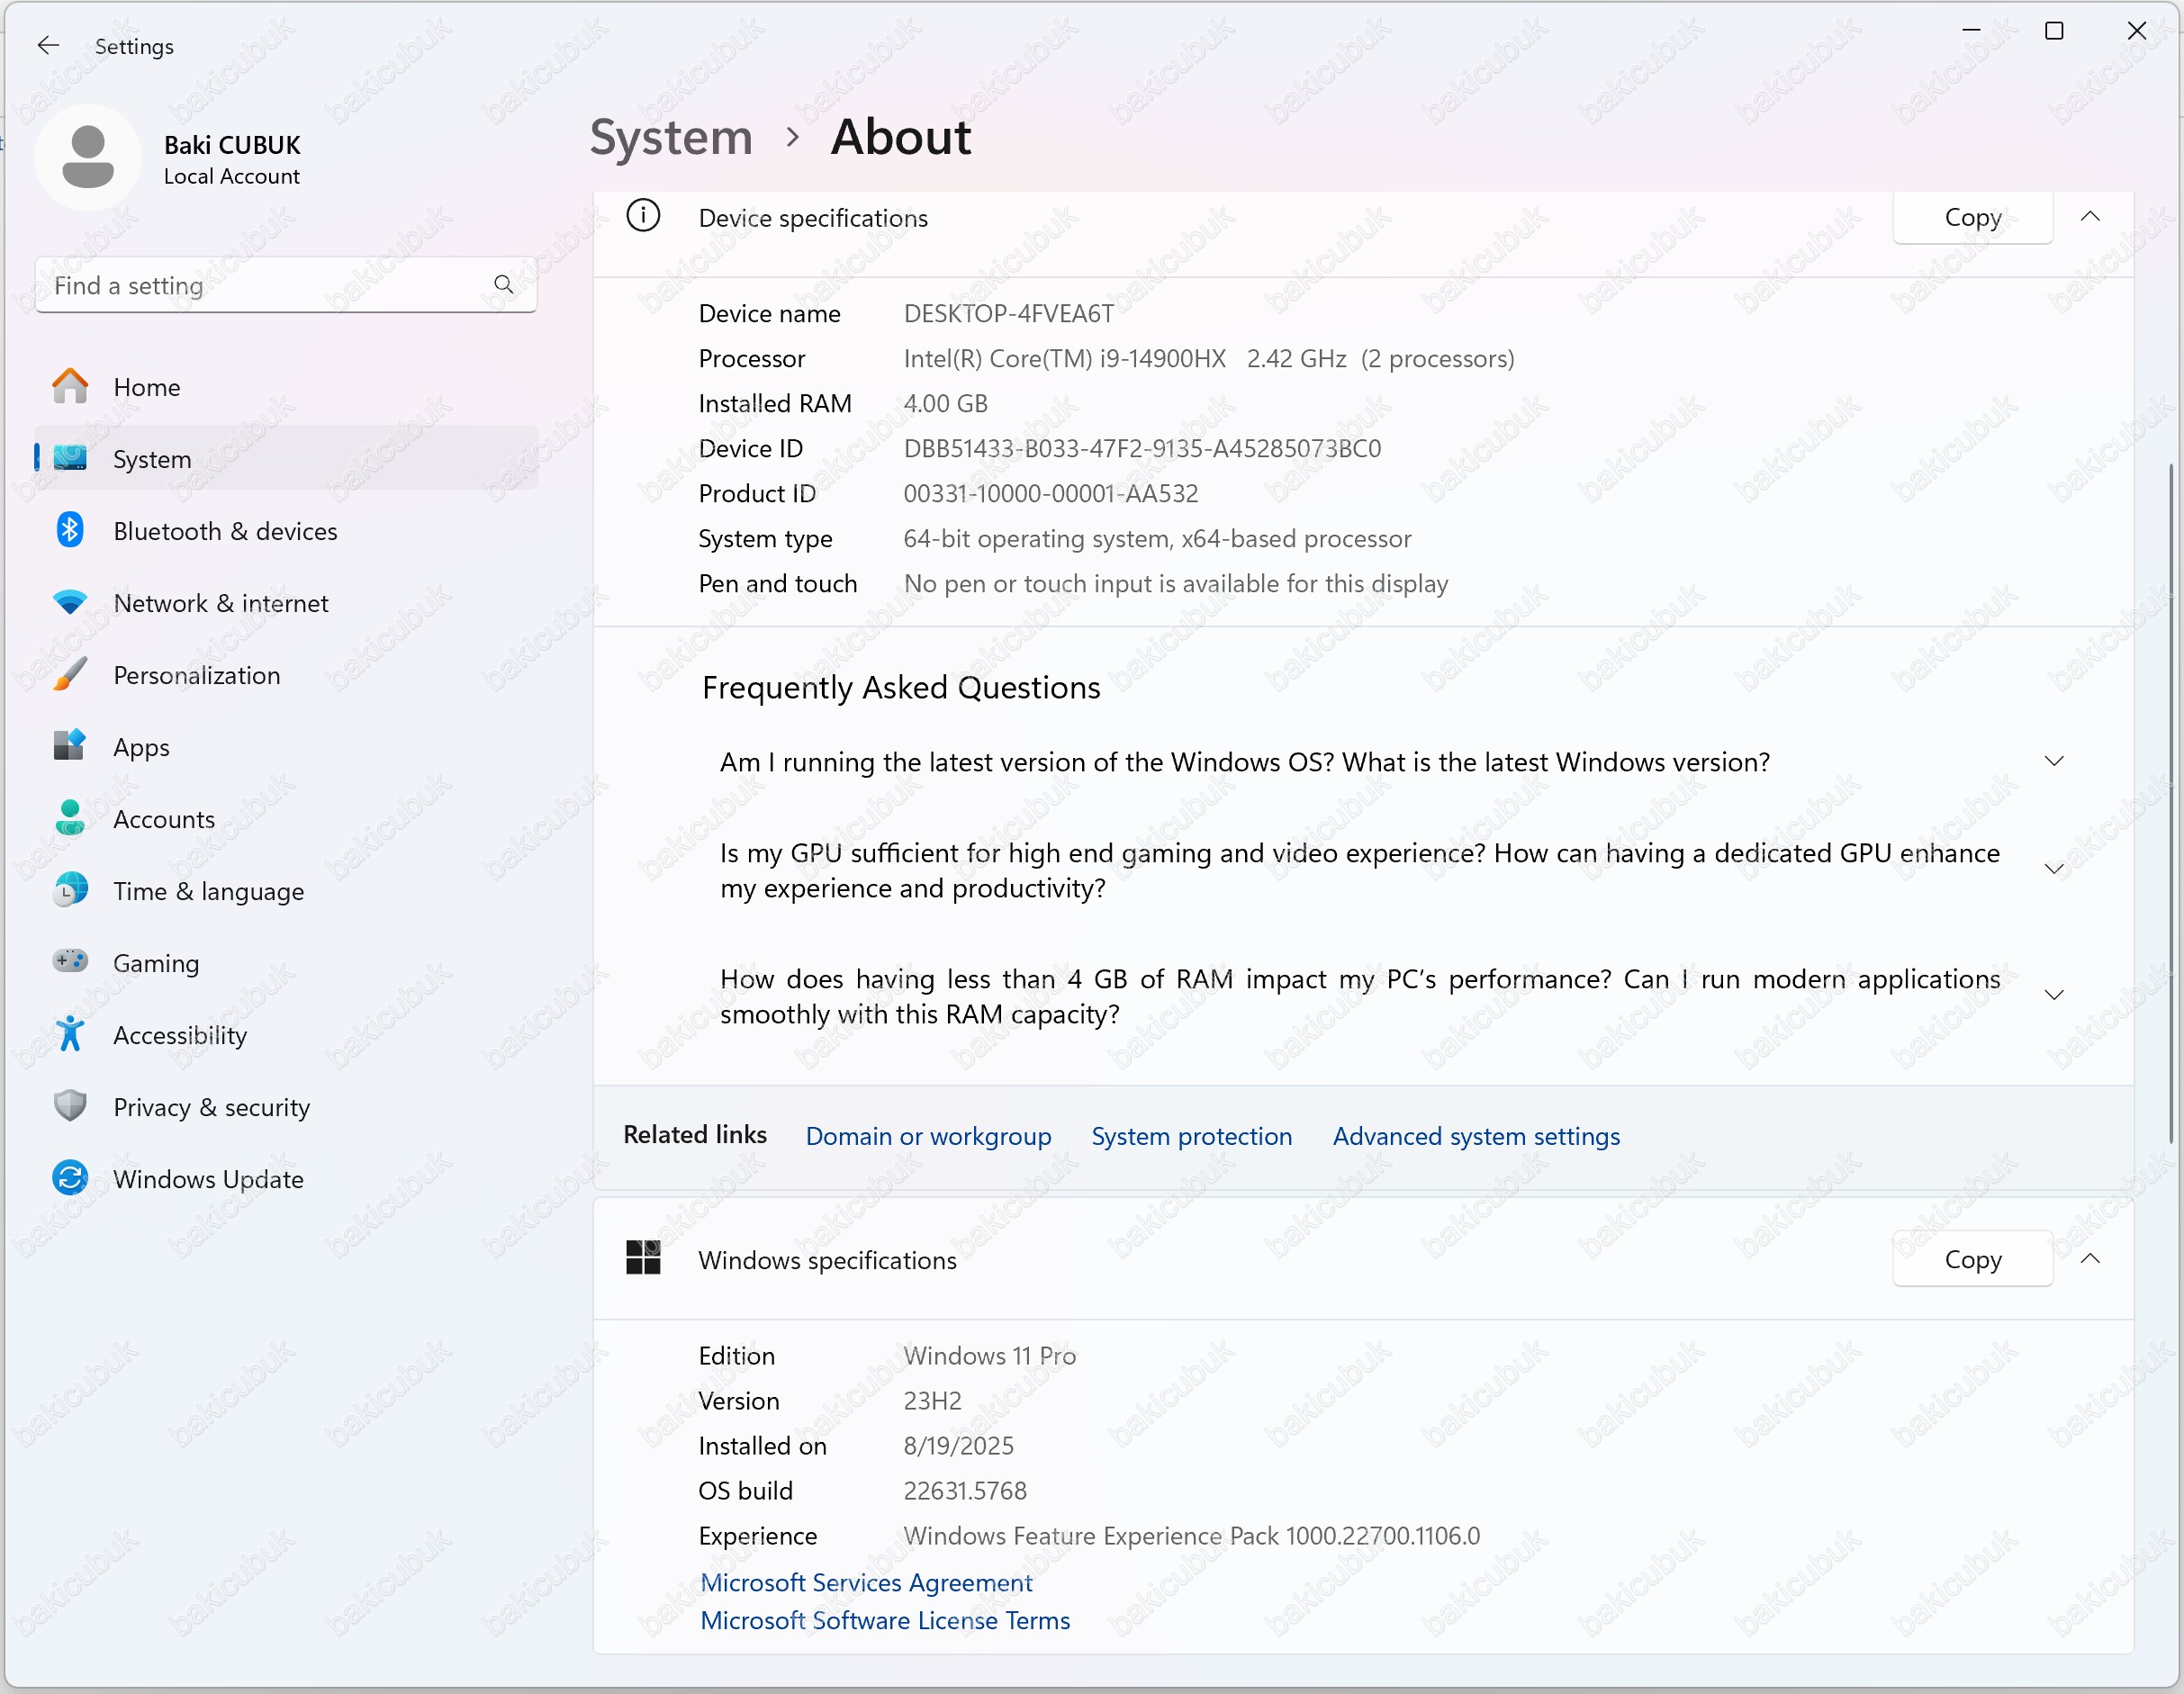Click OS build value 22631.5768

tap(965, 1490)
